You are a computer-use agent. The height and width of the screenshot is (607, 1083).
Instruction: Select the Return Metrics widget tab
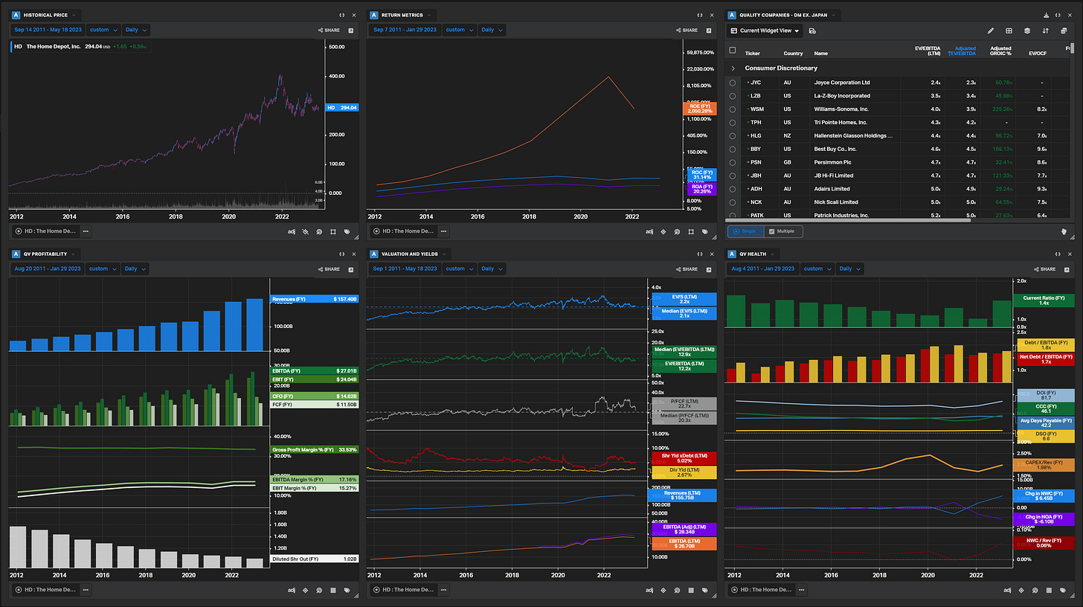(x=401, y=15)
